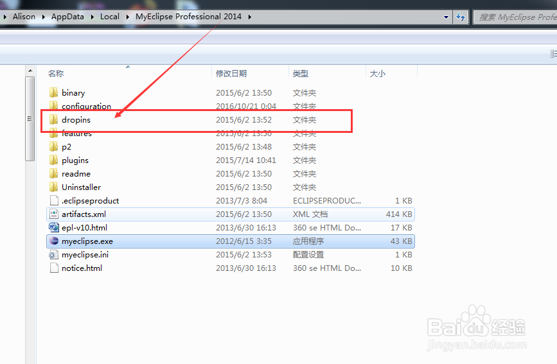Select the epl-v10.html document icon
Image resolution: width=557 pixels, height=364 pixels.
54,227
